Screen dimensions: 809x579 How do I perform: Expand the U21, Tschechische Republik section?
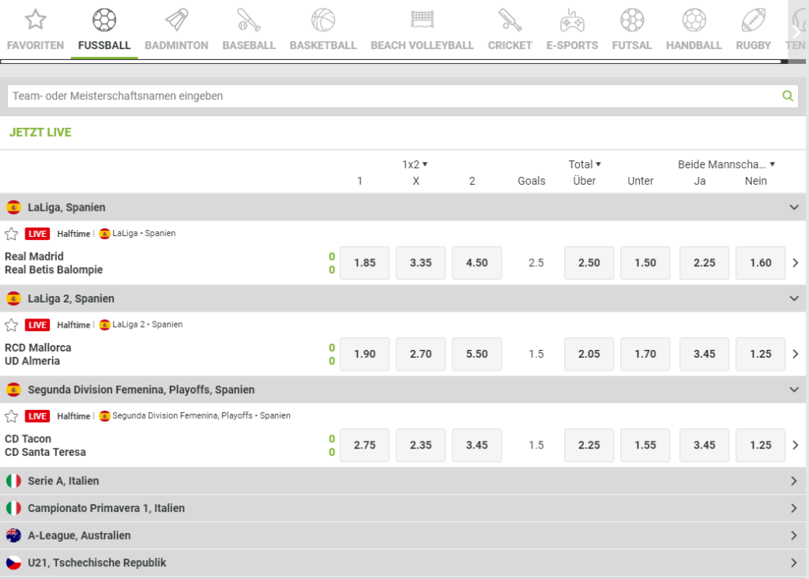(794, 563)
